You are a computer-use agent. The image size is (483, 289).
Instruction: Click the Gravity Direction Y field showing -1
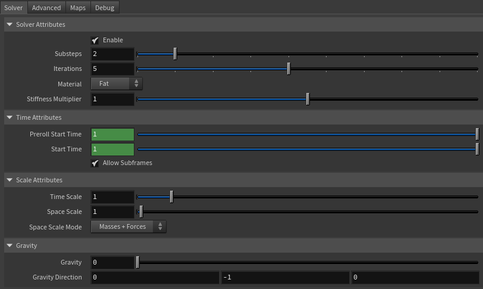[x=285, y=277]
